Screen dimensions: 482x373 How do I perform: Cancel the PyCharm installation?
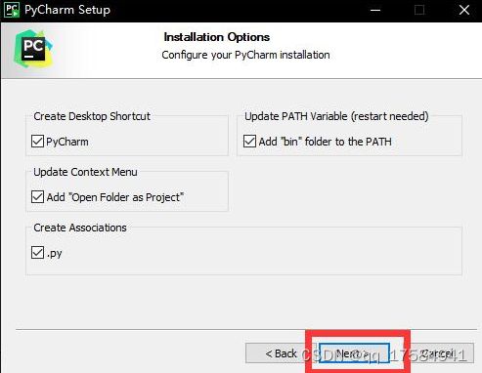pos(437,353)
